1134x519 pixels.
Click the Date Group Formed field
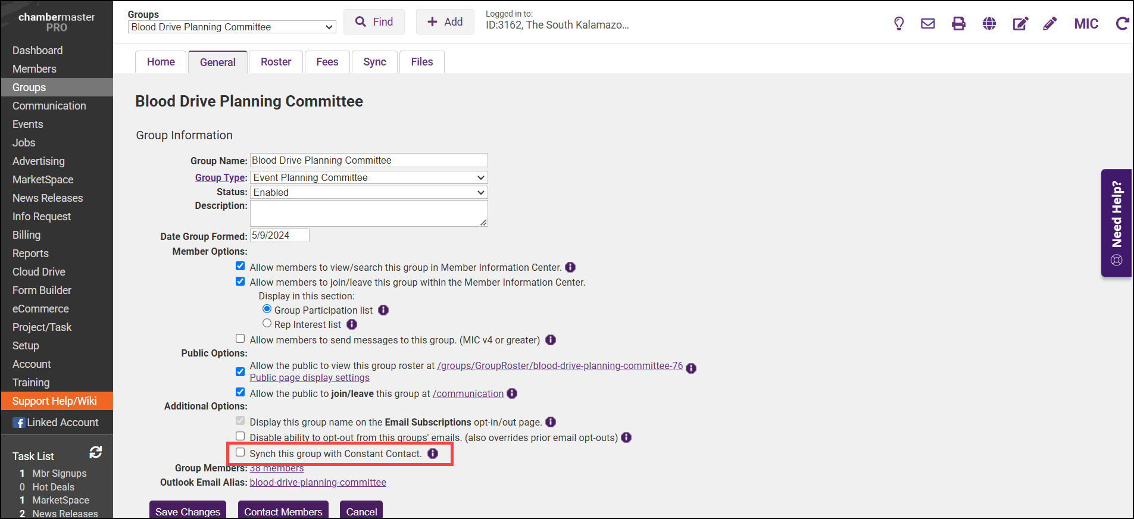coord(279,236)
